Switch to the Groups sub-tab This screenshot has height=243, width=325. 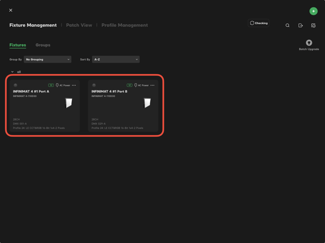(x=43, y=45)
